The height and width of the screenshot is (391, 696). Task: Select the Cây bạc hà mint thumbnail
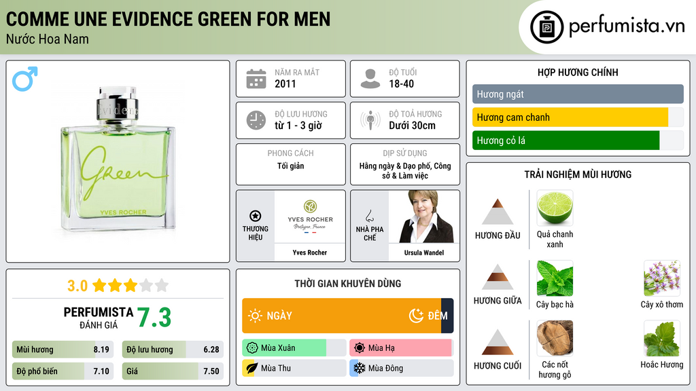(x=555, y=278)
